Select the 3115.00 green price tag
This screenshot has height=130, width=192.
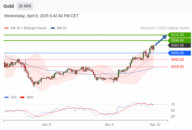point(179,35)
